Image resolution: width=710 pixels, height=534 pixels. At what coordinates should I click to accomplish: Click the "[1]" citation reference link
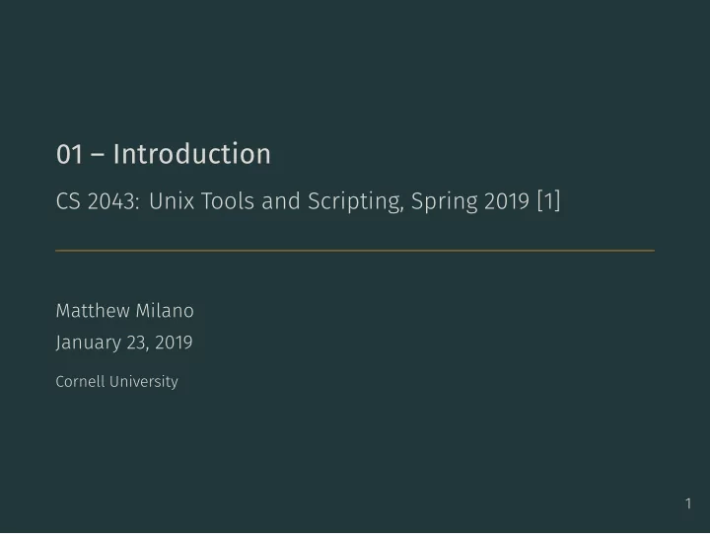549,200
